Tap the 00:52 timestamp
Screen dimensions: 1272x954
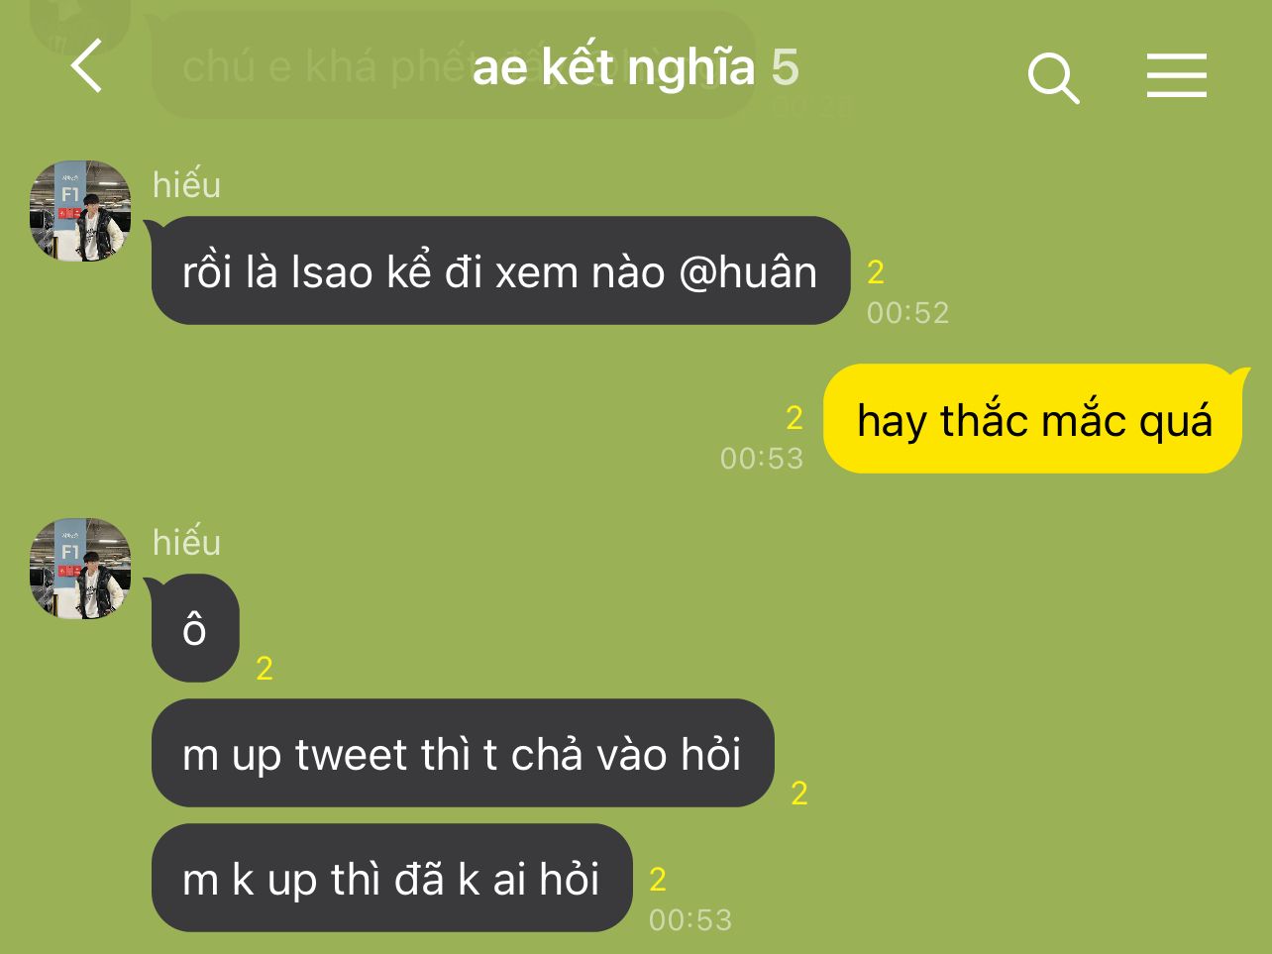pyautogui.click(x=907, y=313)
